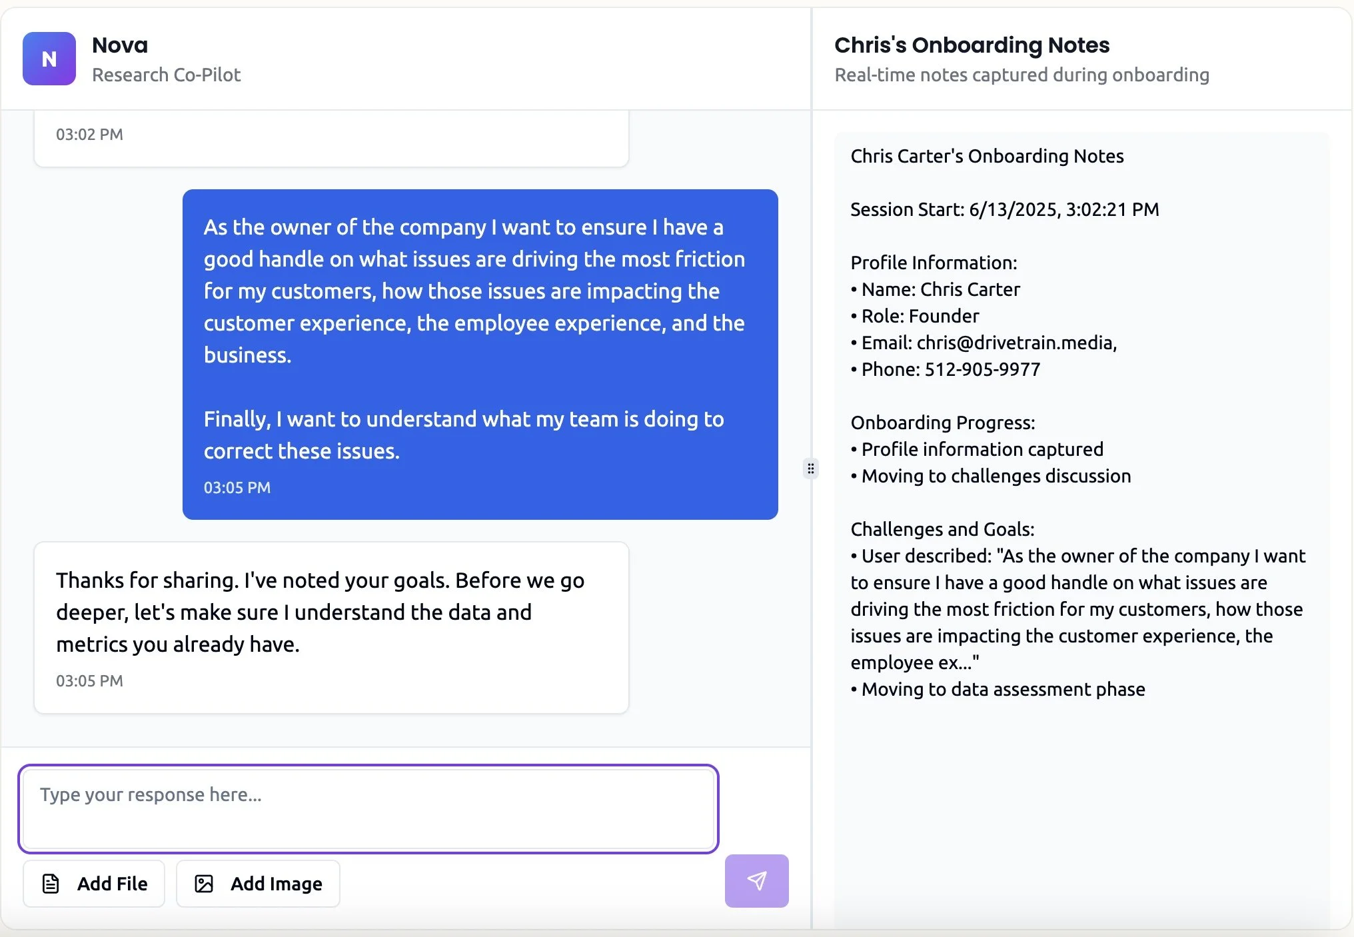1354x937 pixels.
Task: Click the chris@drivetrain.media email in notes
Action: point(1016,343)
